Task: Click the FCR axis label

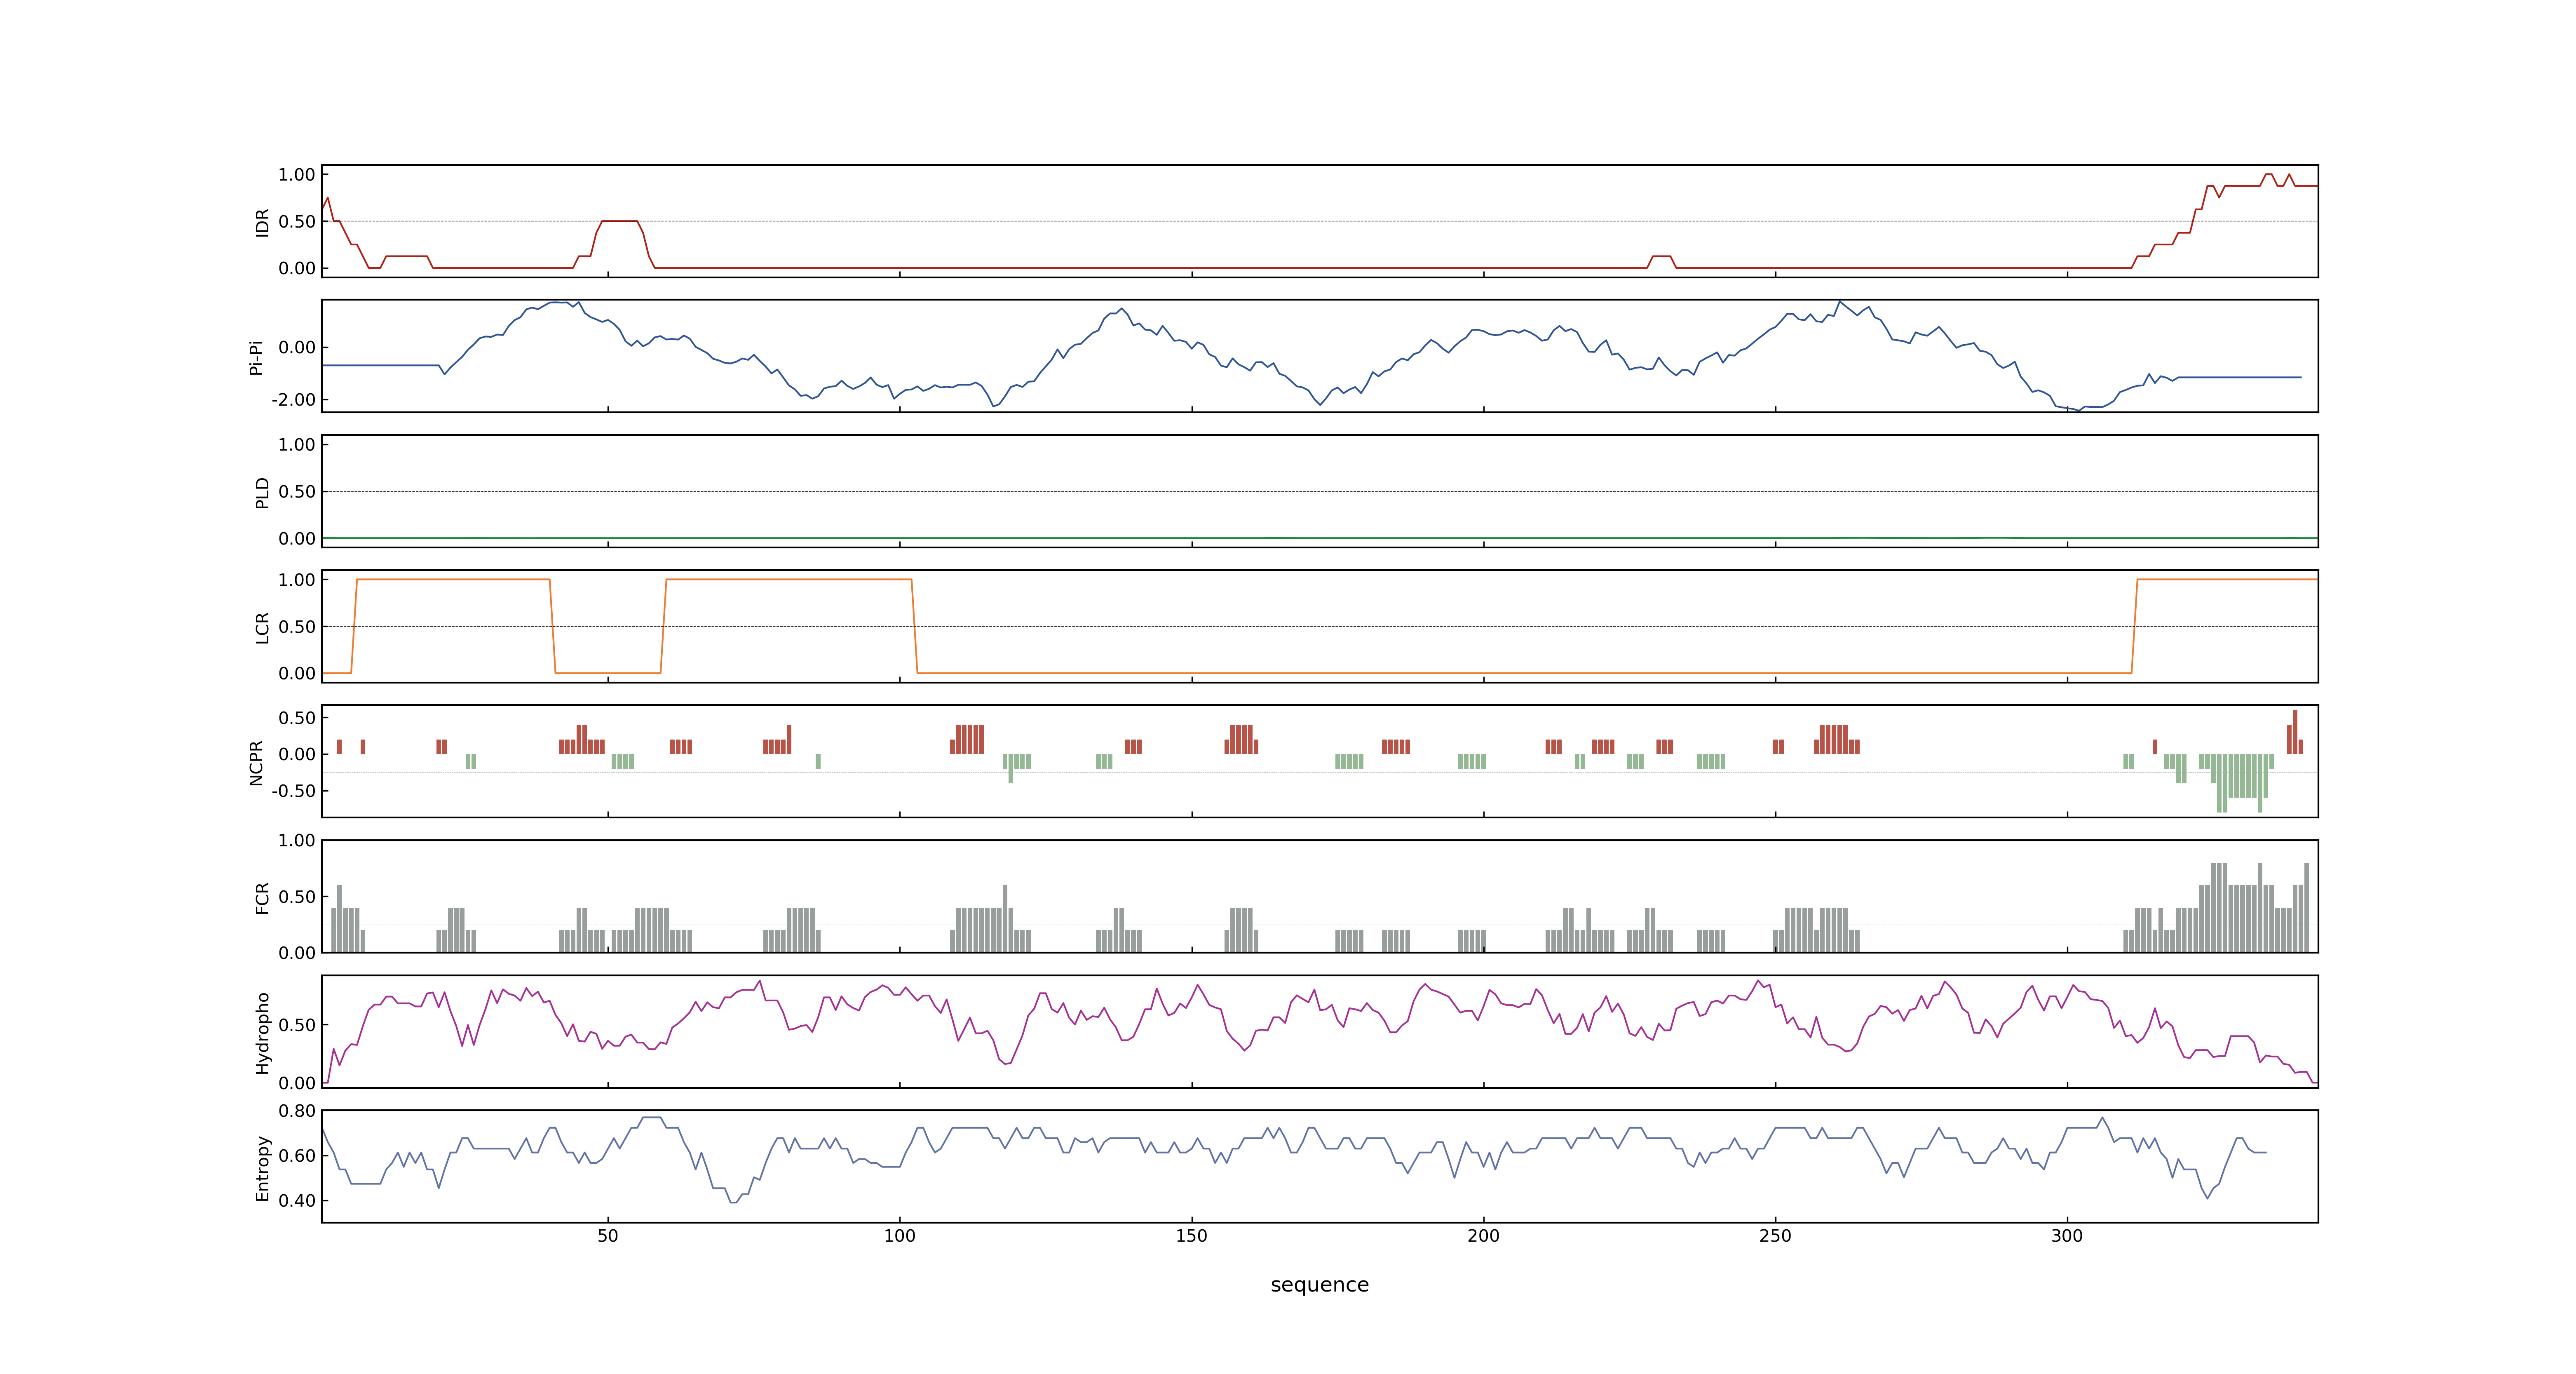Action: 262,897
